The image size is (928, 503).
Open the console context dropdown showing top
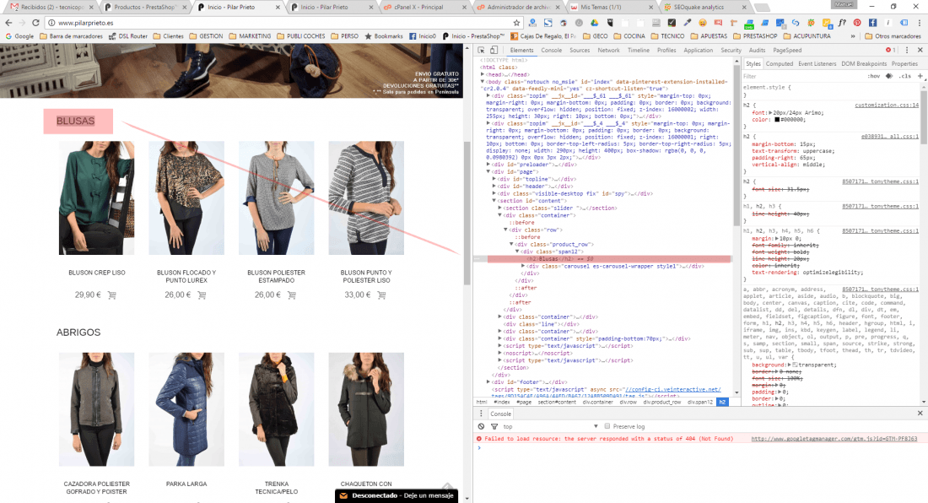(550, 426)
